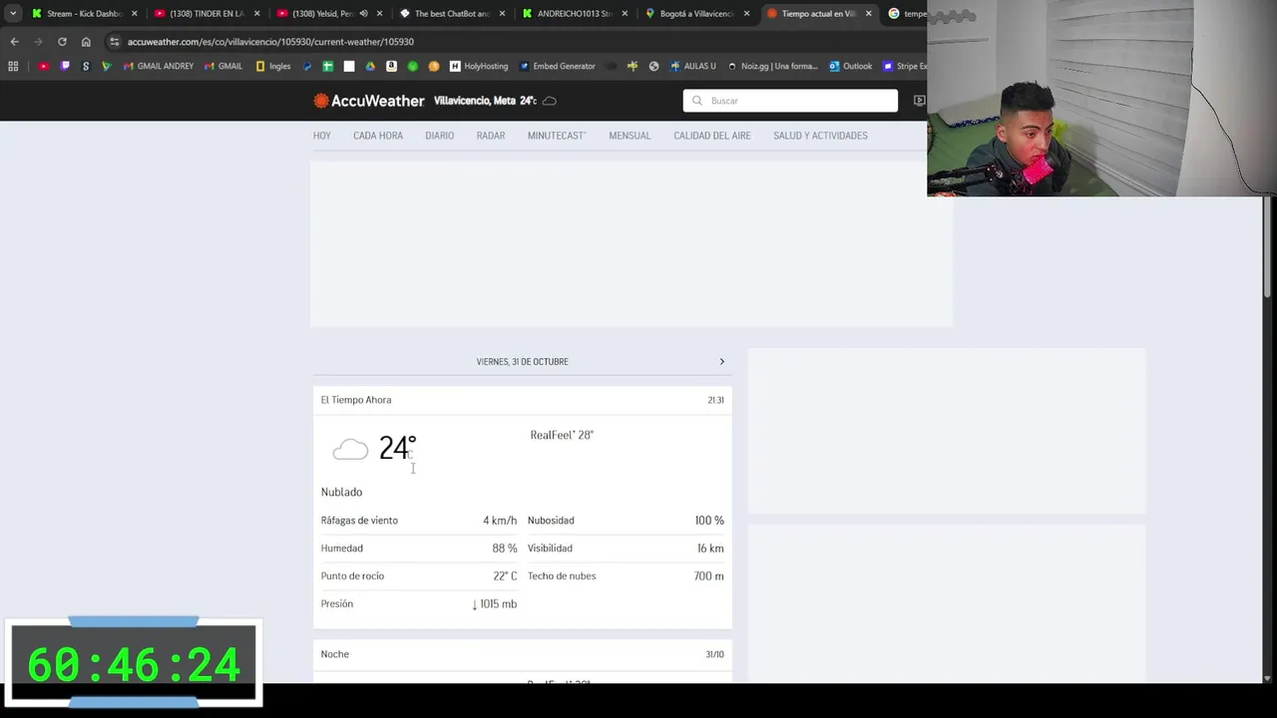Open the CADA HORA forecast

(378, 136)
